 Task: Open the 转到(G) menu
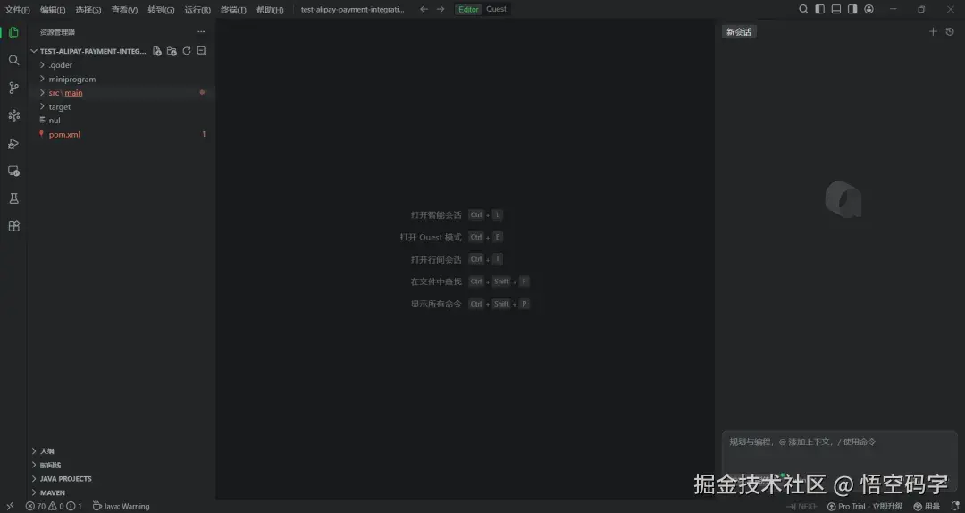[161, 10]
